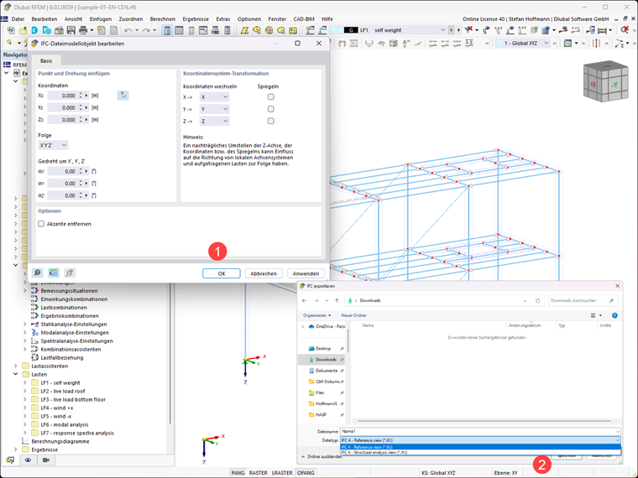Expand OneDrive node in export dialog

click(303, 326)
